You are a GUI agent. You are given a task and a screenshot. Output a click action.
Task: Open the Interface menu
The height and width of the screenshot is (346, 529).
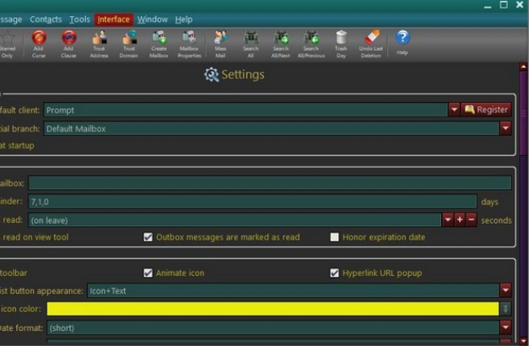click(x=113, y=19)
